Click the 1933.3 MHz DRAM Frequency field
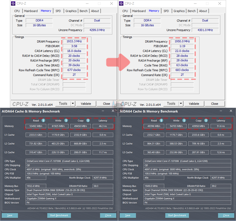 coord(74,41)
